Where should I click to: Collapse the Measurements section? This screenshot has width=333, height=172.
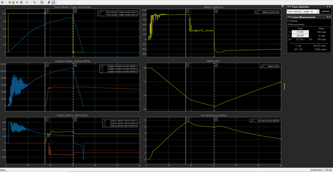(288, 25)
